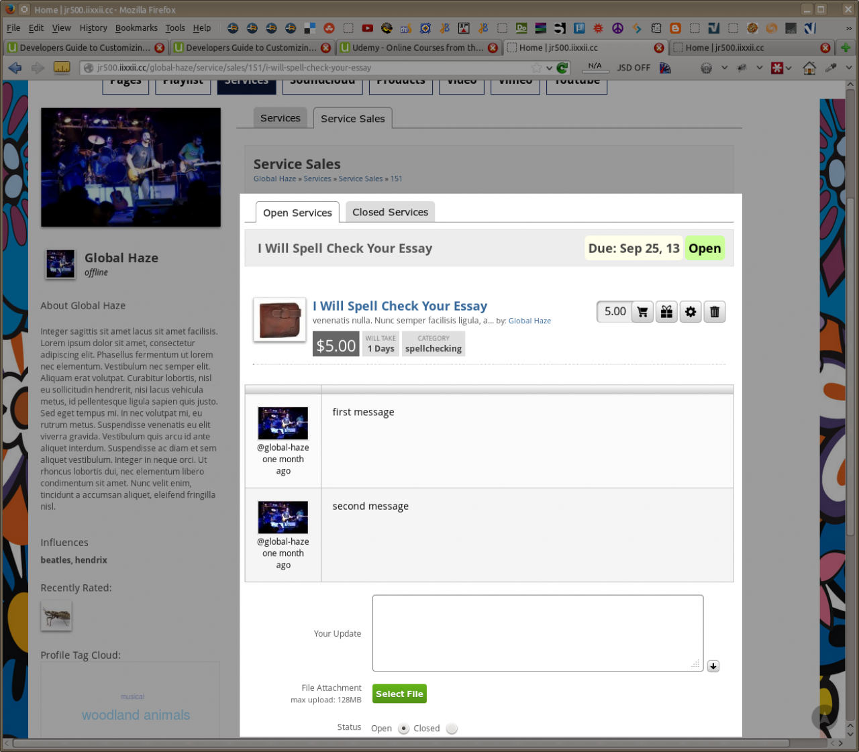859x752 pixels.
Task: Open the Bookmarks menu
Action: (x=136, y=28)
